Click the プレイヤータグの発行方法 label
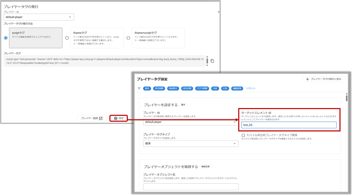This screenshot has height=196, width=353. coord(18,24)
